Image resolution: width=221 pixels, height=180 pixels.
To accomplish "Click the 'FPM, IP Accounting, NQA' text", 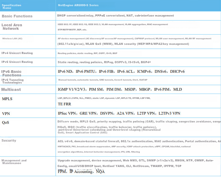I will click(81, 172).
